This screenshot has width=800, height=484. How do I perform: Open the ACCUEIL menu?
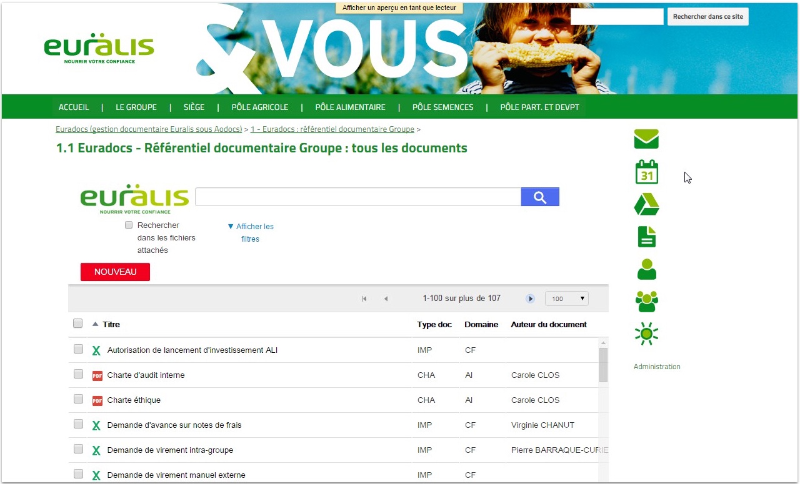[x=74, y=107]
